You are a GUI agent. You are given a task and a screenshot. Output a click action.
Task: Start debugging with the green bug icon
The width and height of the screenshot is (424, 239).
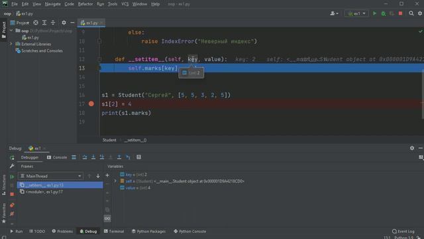tap(383, 13)
